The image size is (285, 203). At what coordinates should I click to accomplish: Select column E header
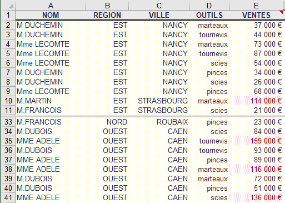(256, 6)
